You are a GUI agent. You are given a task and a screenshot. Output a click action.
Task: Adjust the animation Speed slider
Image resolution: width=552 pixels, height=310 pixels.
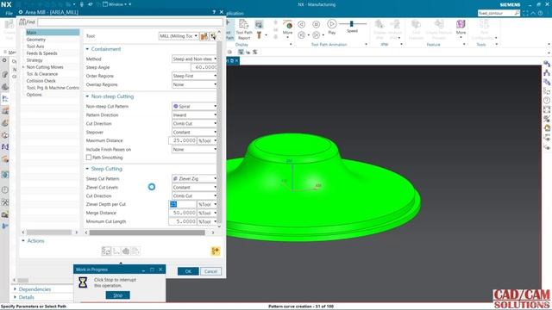click(x=351, y=23)
